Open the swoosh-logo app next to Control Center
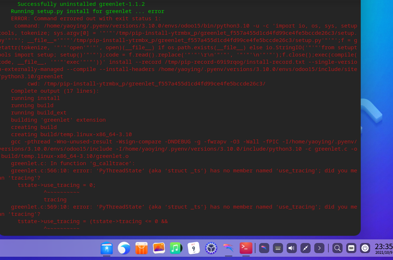393x260 pixels. click(x=228, y=248)
